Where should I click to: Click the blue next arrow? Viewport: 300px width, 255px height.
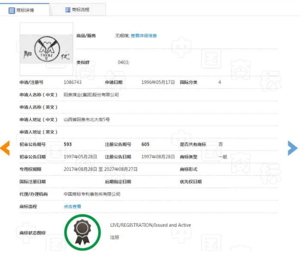pos(293,148)
